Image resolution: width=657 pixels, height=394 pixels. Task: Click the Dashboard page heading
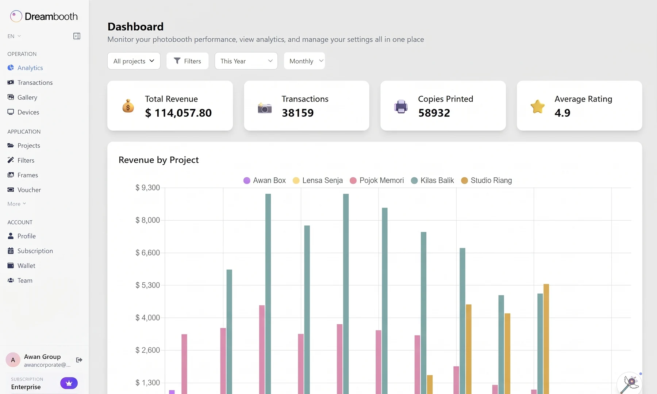(135, 27)
